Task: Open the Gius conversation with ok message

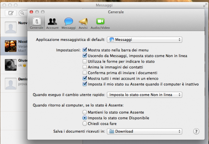Action: click(x=14, y=65)
